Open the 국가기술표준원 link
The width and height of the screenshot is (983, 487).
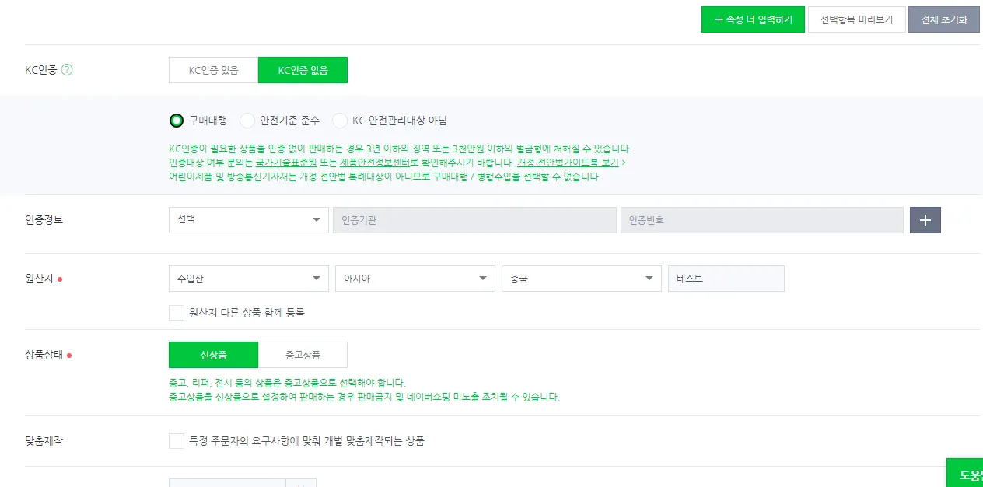pos(285,163)
